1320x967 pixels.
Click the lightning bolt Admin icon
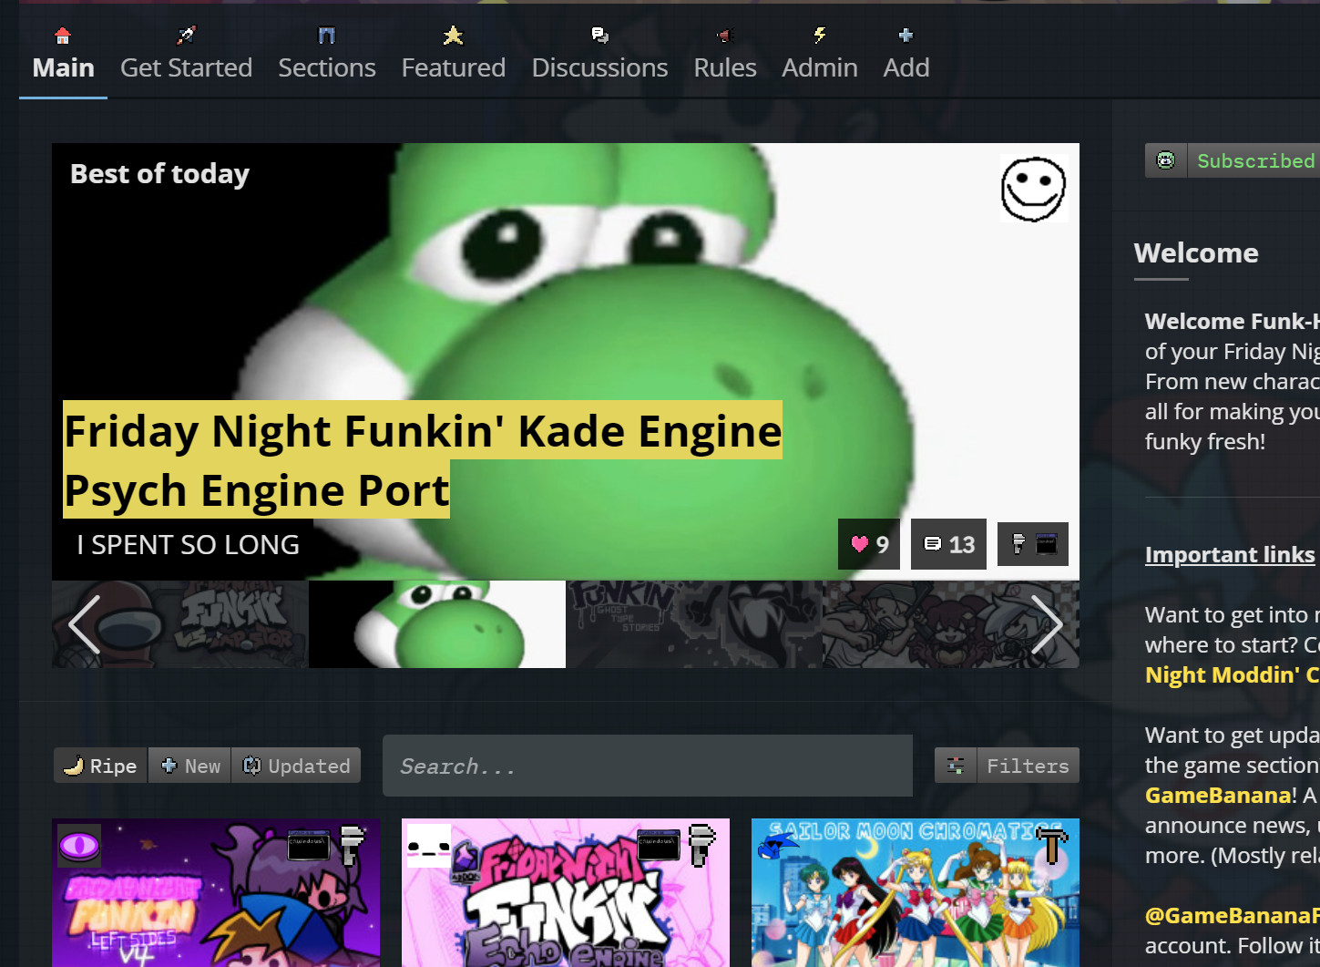coord(819,35)
